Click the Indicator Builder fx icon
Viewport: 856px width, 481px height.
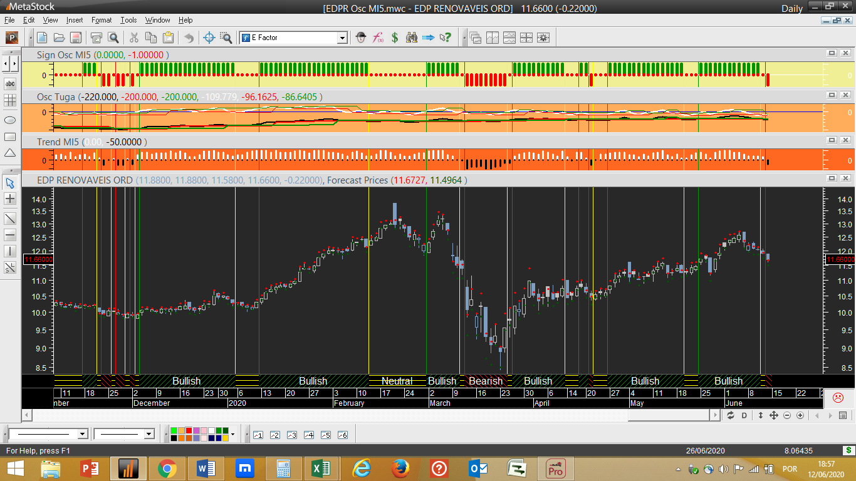point(378,38)
